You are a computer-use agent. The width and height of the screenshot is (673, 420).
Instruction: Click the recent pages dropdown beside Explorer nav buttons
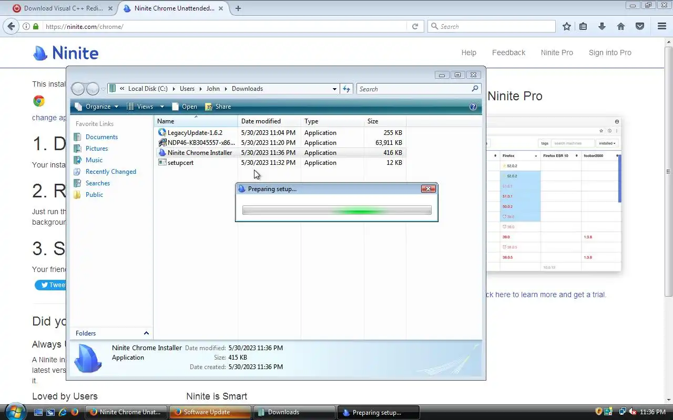tap(103, 89)
